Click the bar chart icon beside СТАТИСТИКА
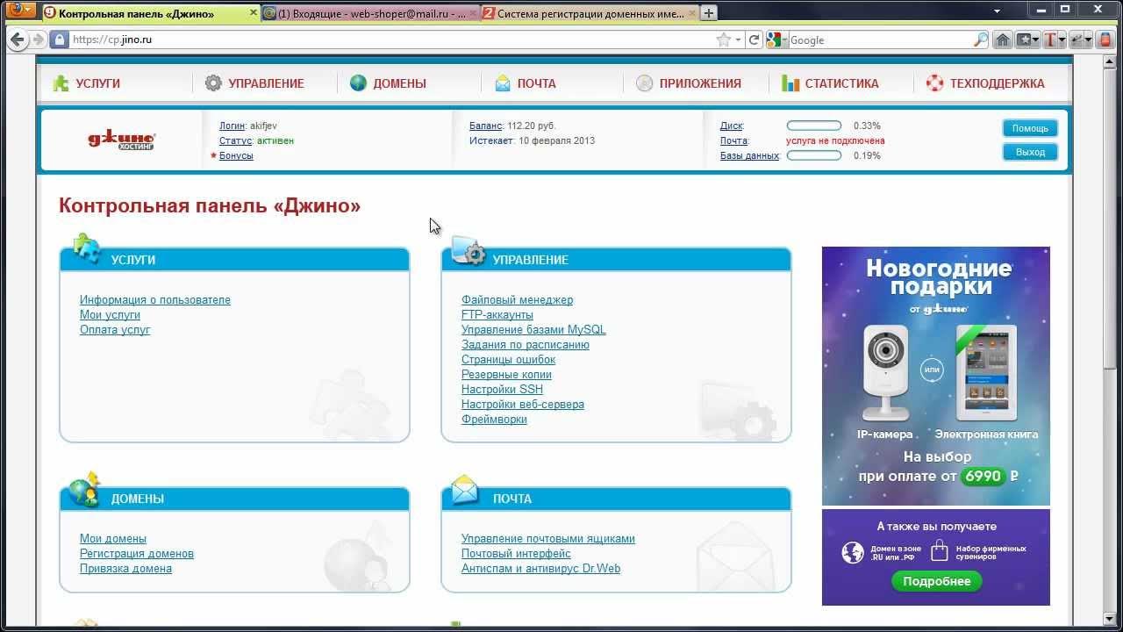Viewport: 1123px width, 632px height. point(790,83)
